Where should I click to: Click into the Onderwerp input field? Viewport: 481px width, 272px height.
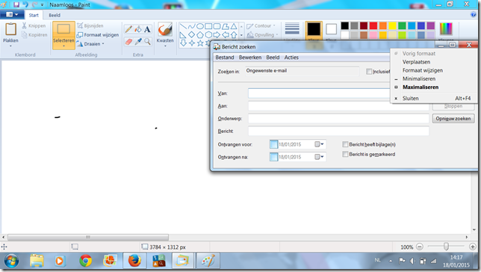pyautogui.click(x=338, y=119)
